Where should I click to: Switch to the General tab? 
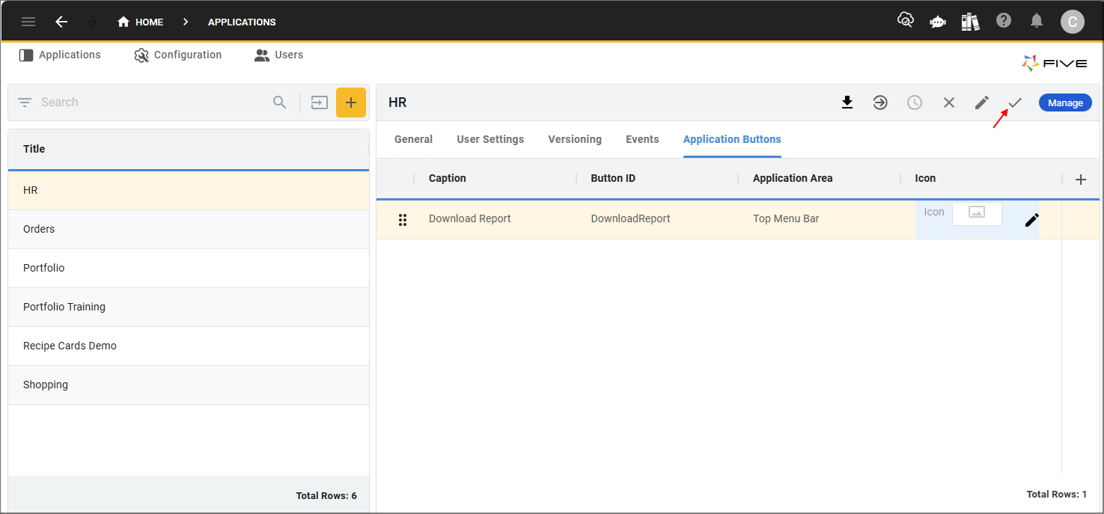click(413, 139)
